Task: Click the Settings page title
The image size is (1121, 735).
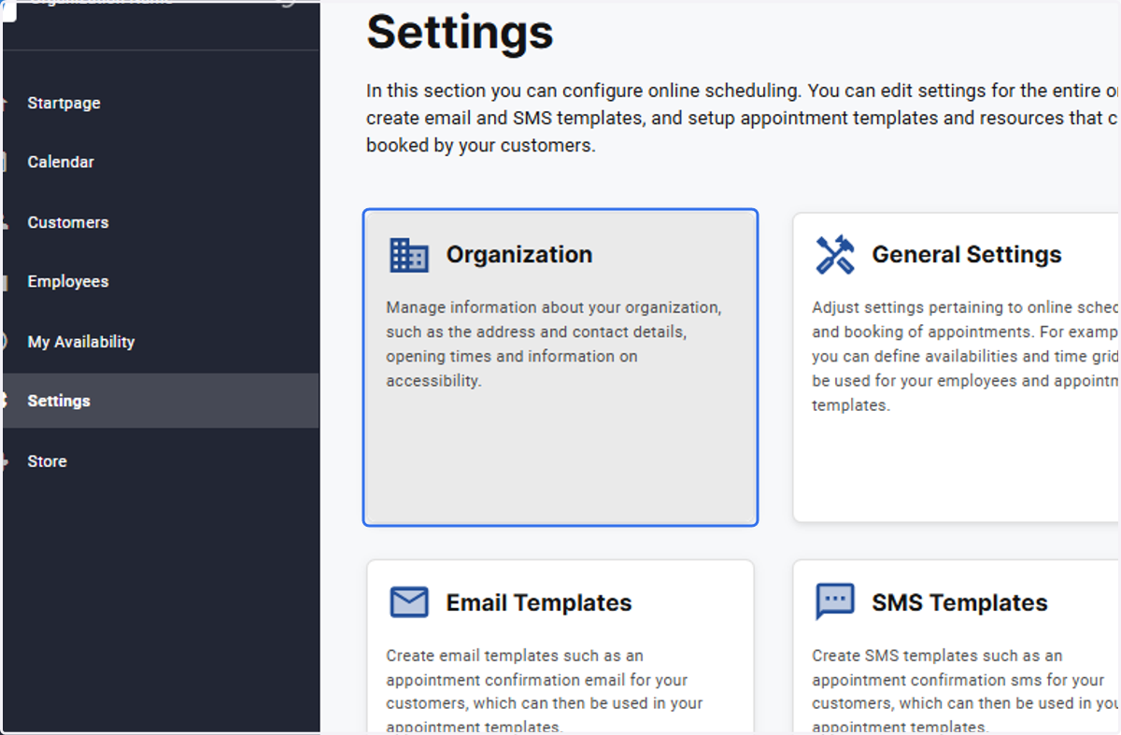Action: pyautogui.click(x=460, y=32)
